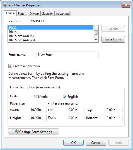Click the forms list scroll down arrow
133x150 pixels.
click(x=96, y=40)
